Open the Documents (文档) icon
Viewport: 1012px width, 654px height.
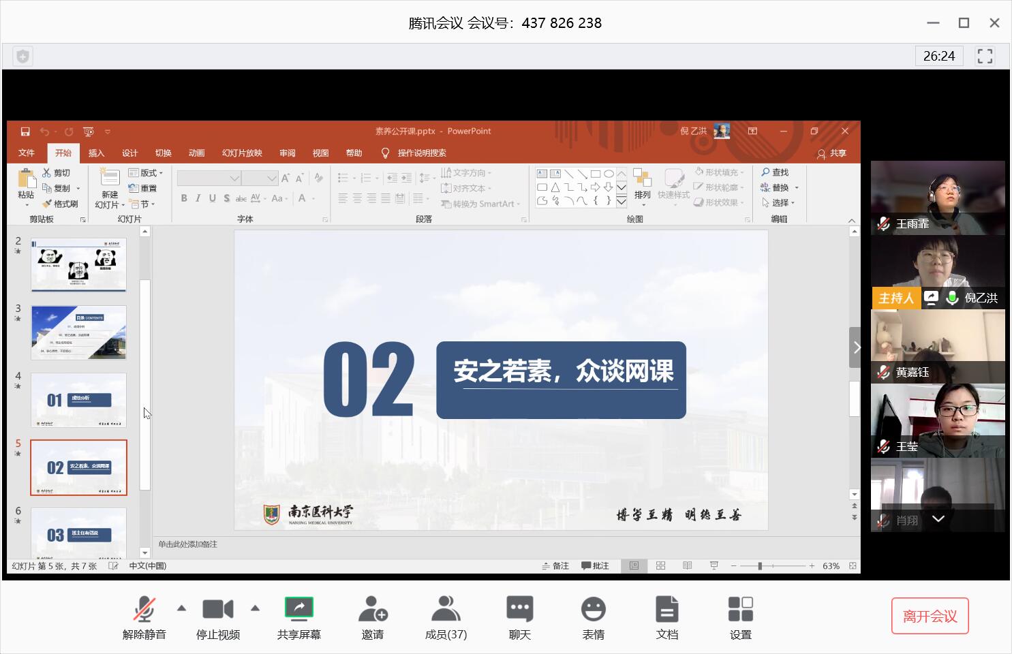(667, 609)
